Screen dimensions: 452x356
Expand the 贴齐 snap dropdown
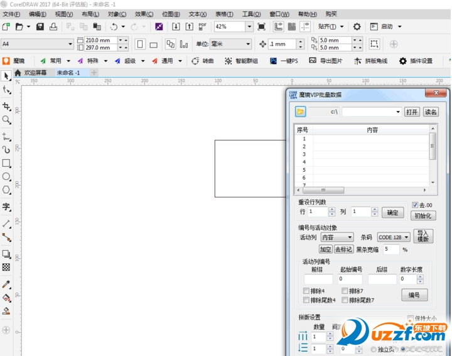tap(342, 26)
